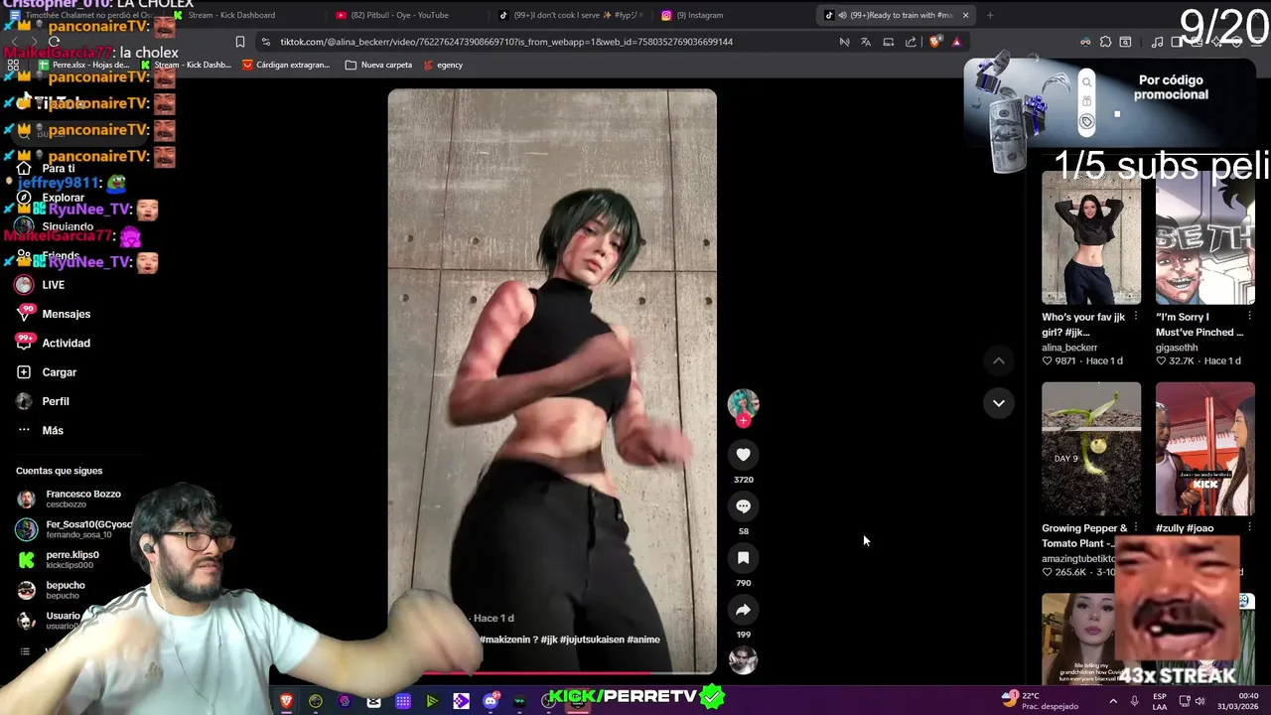Open gigasethh author name link
1271x715 pixels.
click(1177, 348)
